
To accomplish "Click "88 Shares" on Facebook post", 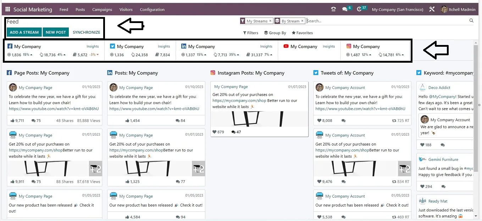I will [x=65, y=181].
